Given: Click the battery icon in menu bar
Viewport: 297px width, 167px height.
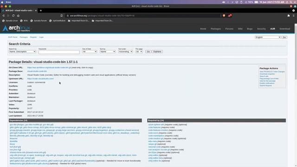Looking at the screenshot, I should pos(256,2).
